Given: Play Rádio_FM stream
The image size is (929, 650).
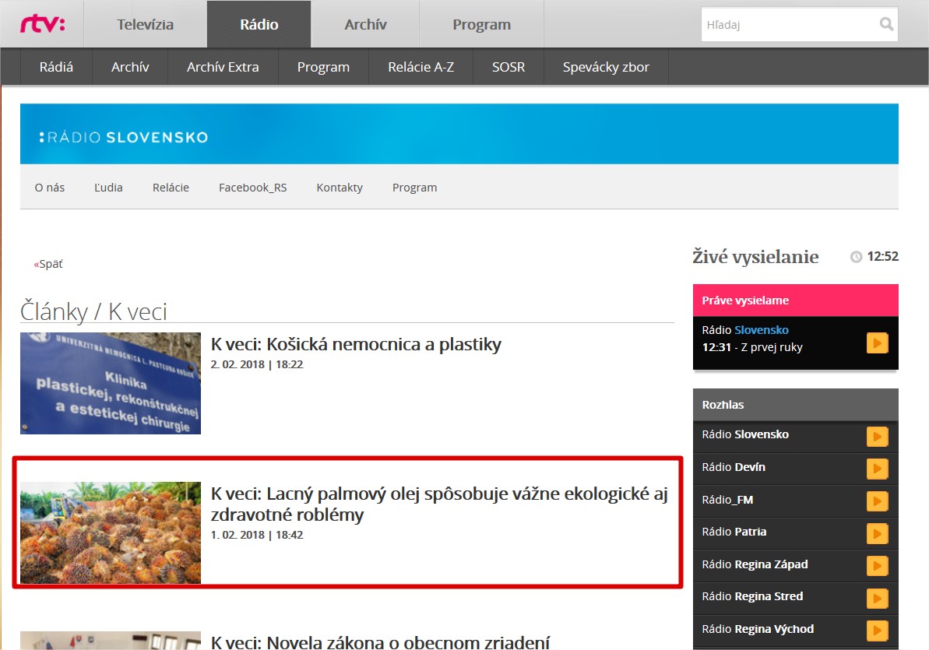Looking at the screenshot, I should click(877, 501).
